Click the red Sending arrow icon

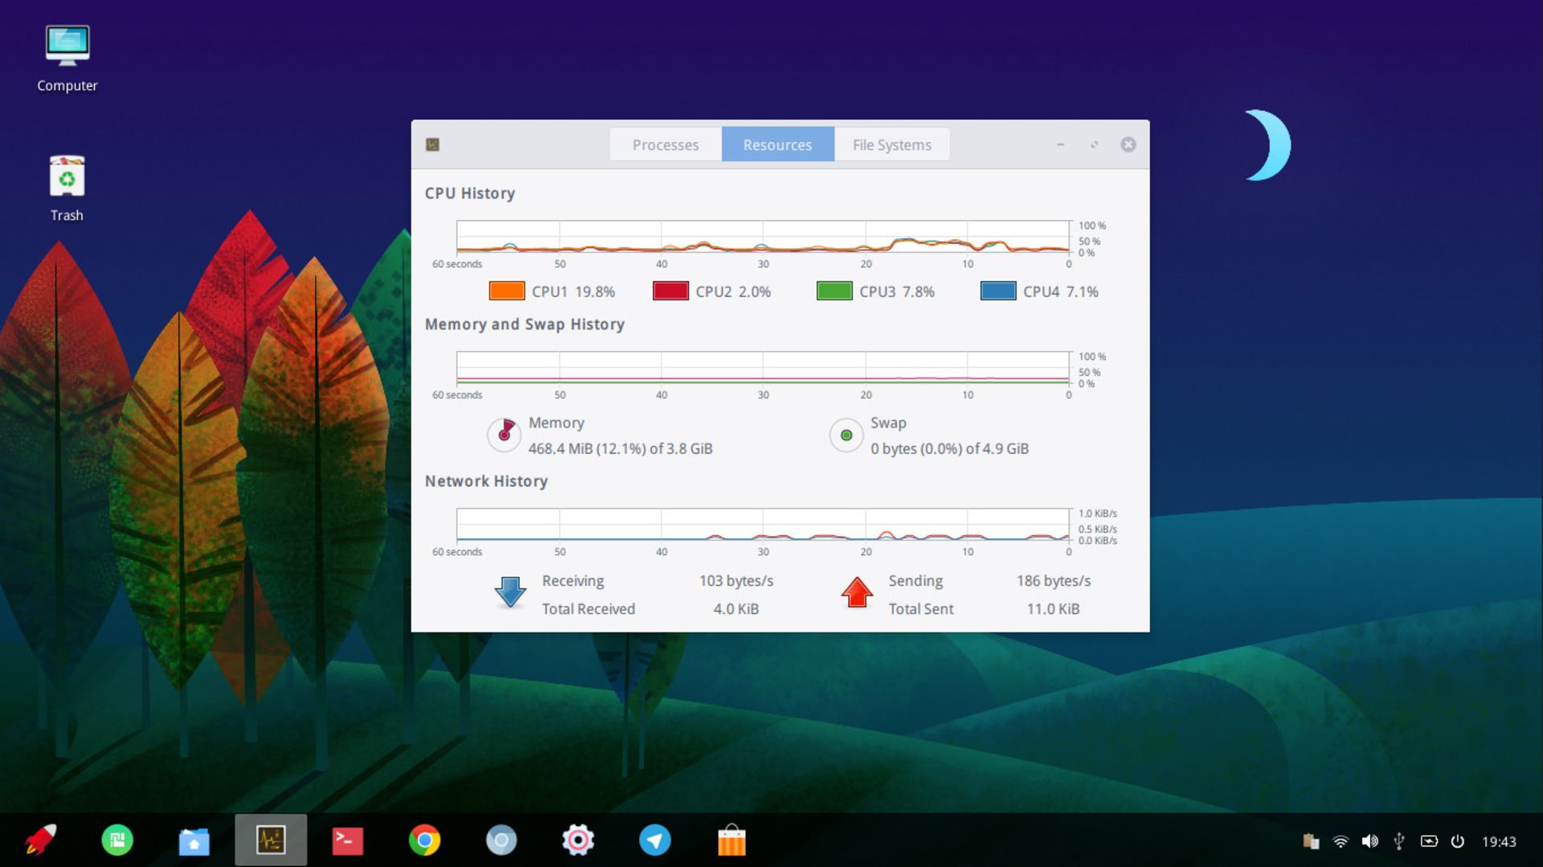(x=857, y=593)
